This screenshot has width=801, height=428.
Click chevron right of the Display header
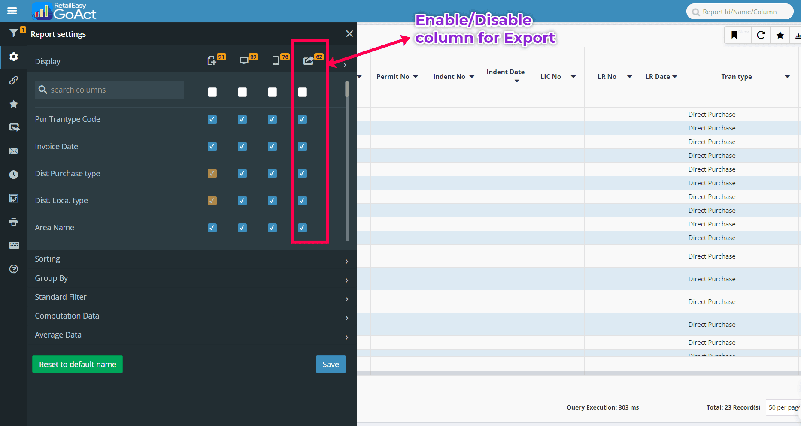click(x=345, y=65)
